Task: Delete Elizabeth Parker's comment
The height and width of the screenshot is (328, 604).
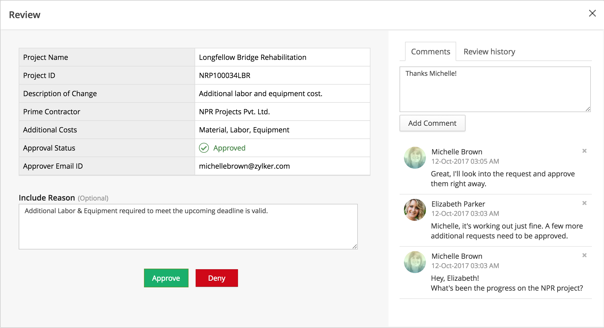Action: 584,203
